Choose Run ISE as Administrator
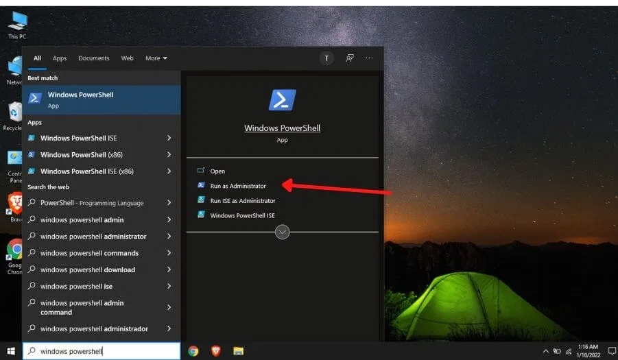 (243, 200)
